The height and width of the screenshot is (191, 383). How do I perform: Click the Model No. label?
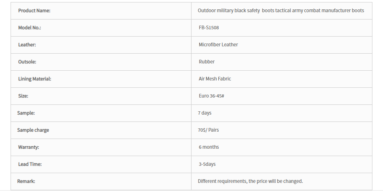30,28
